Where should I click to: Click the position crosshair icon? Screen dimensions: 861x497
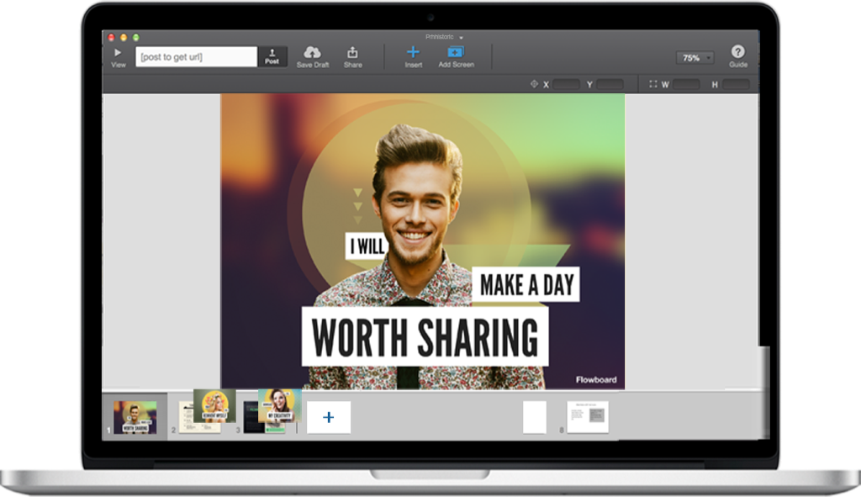pos(533,84)
